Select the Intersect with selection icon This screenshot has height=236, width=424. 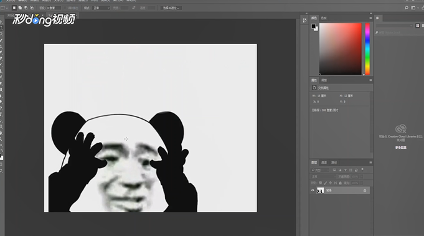coord(32,8)
